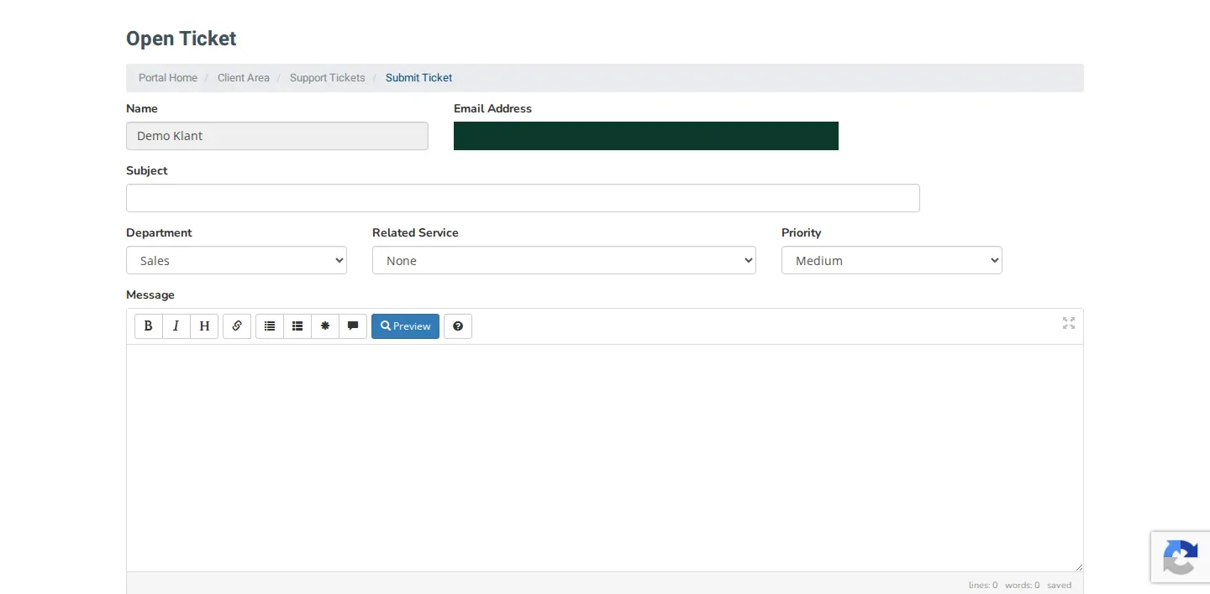This screenshot has height=594, width=1210.
Task: Click into the Message text area
Action: click(605, 458)
